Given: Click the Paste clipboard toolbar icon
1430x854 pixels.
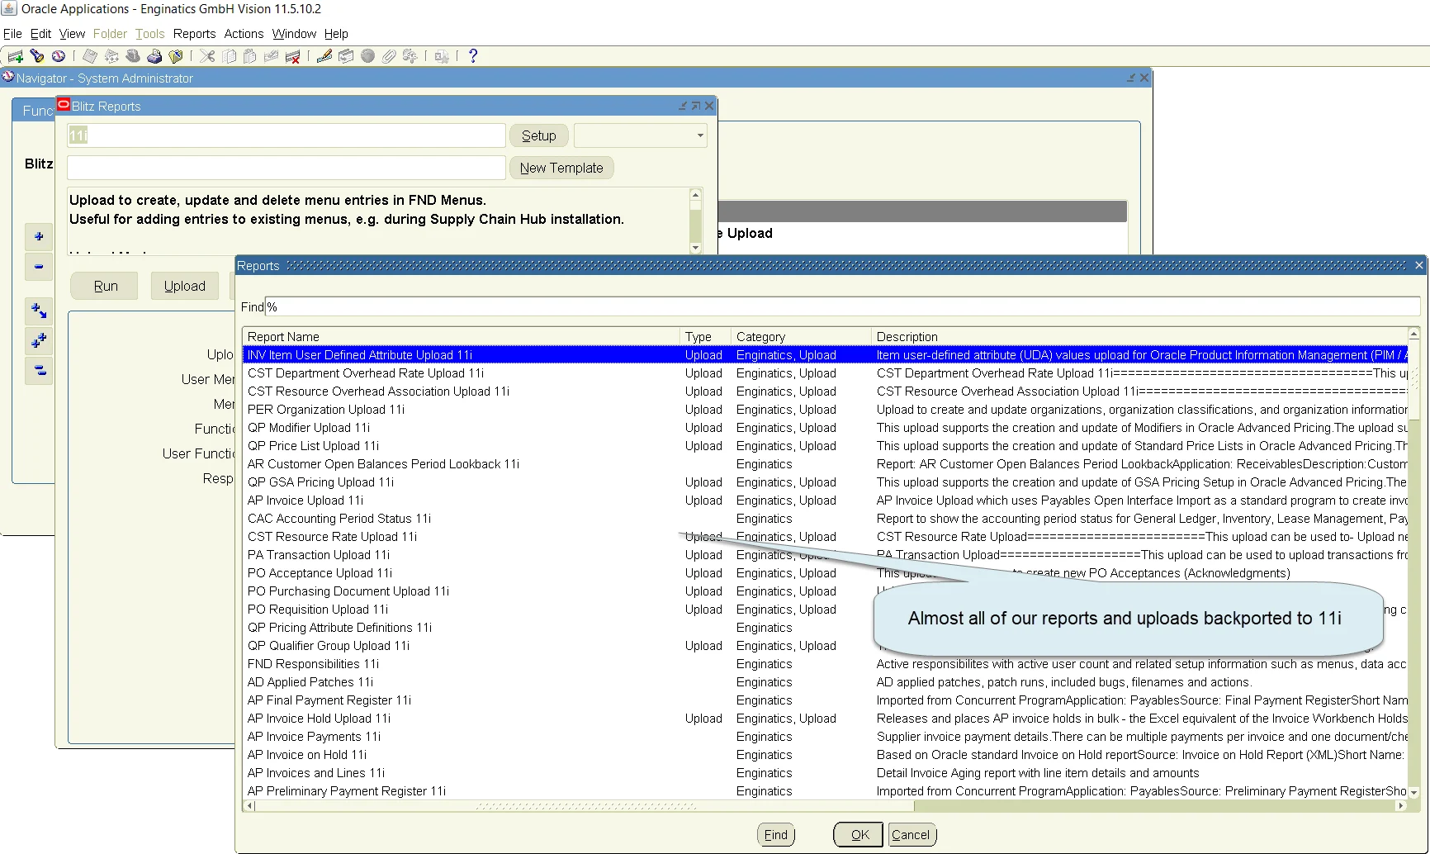Looking at the screenshot, I should pos(250,56).
